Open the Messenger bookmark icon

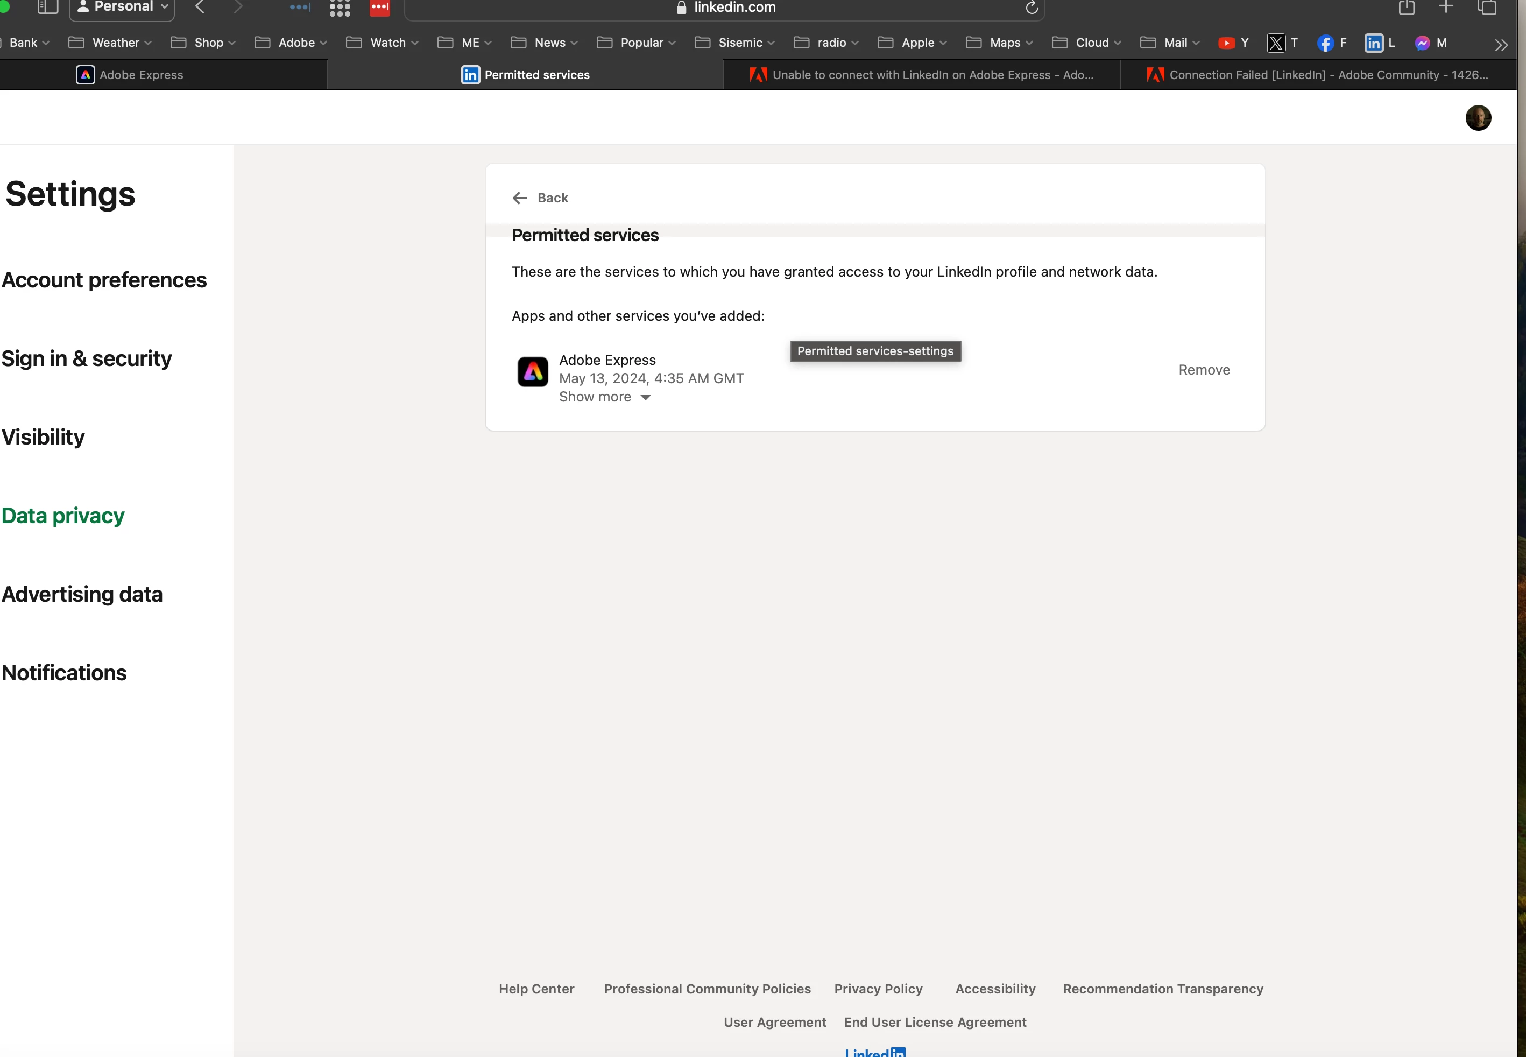coord(1422,43)
